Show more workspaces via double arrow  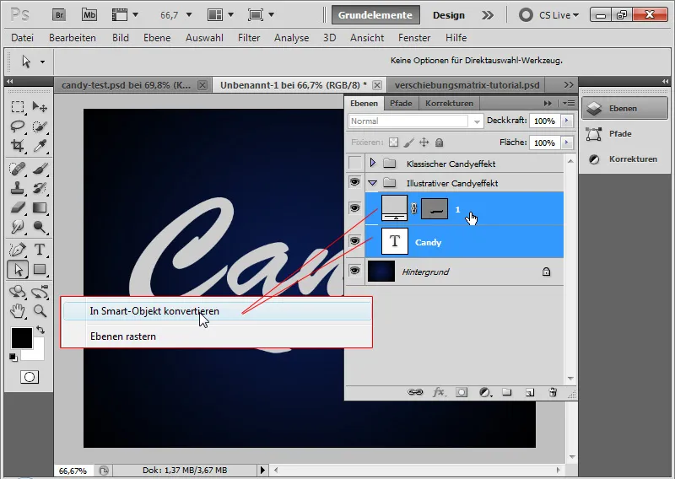[x=488, y=15]
